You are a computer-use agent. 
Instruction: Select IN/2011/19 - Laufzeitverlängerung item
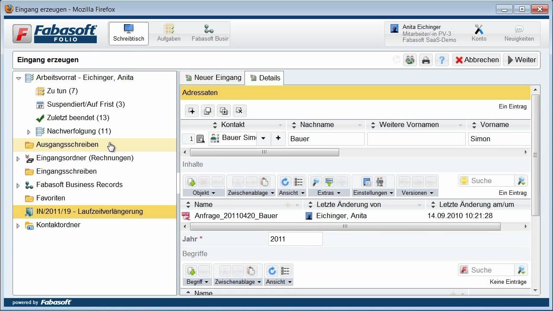click(x=89, y=212)
